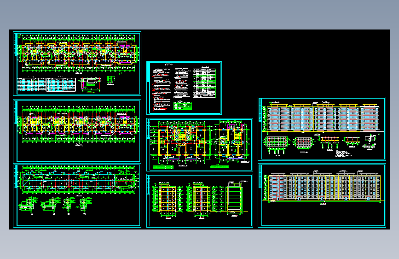Click the red-and-blue five-block building elevation drawing
Viewport: 399px width, 259px height.
point(323,118)
